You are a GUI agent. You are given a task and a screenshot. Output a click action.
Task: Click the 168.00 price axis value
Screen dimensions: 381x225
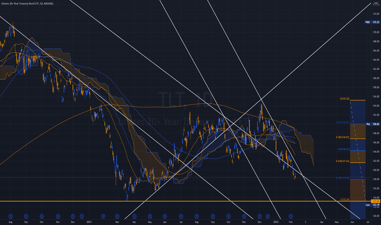point(376,41)
